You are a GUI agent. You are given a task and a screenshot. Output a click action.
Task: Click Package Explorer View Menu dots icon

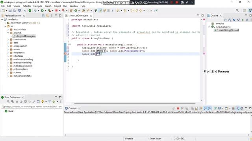tap(52, 16)
